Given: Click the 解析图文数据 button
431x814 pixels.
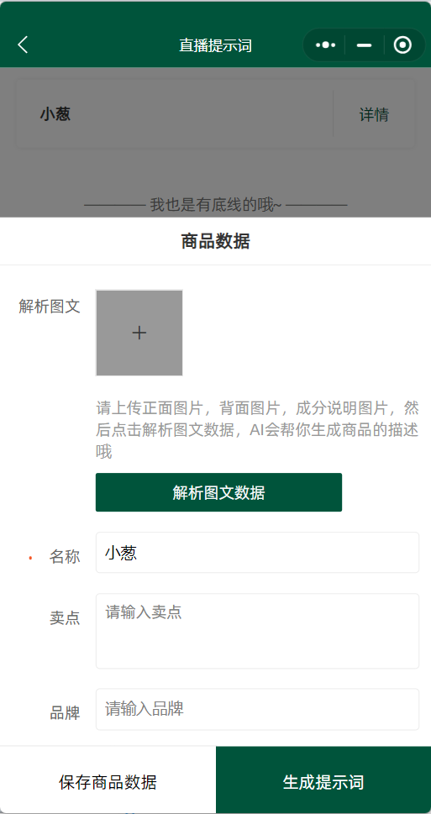Looking at the screenshot, I should point(218,492).
